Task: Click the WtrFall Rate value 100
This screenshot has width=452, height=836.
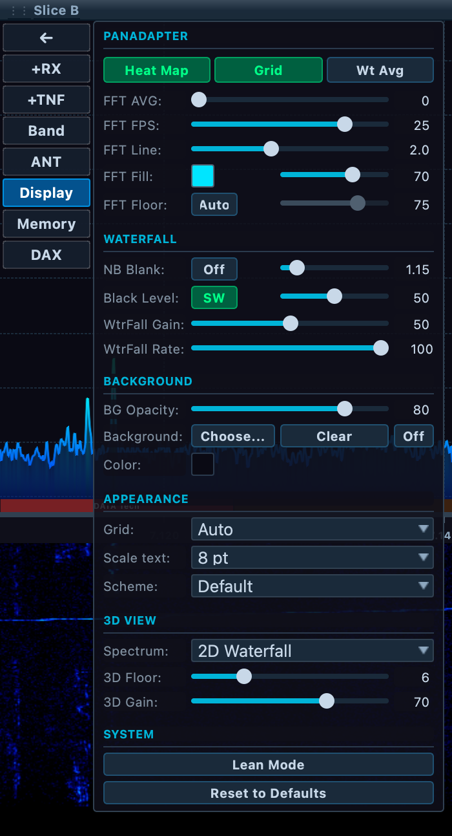Action: [422, 349]
